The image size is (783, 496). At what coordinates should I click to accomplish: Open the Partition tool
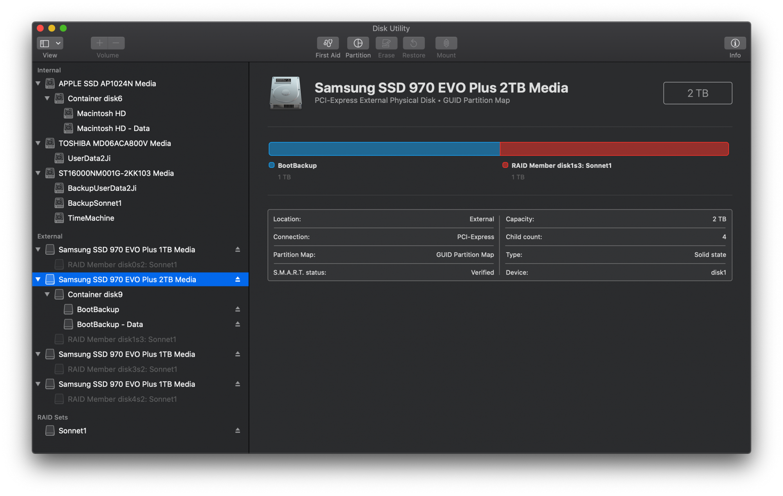click(358, 43)
